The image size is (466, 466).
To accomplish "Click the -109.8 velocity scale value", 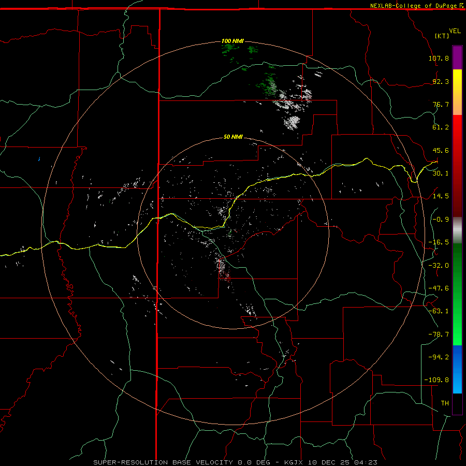I will [436, 380].
